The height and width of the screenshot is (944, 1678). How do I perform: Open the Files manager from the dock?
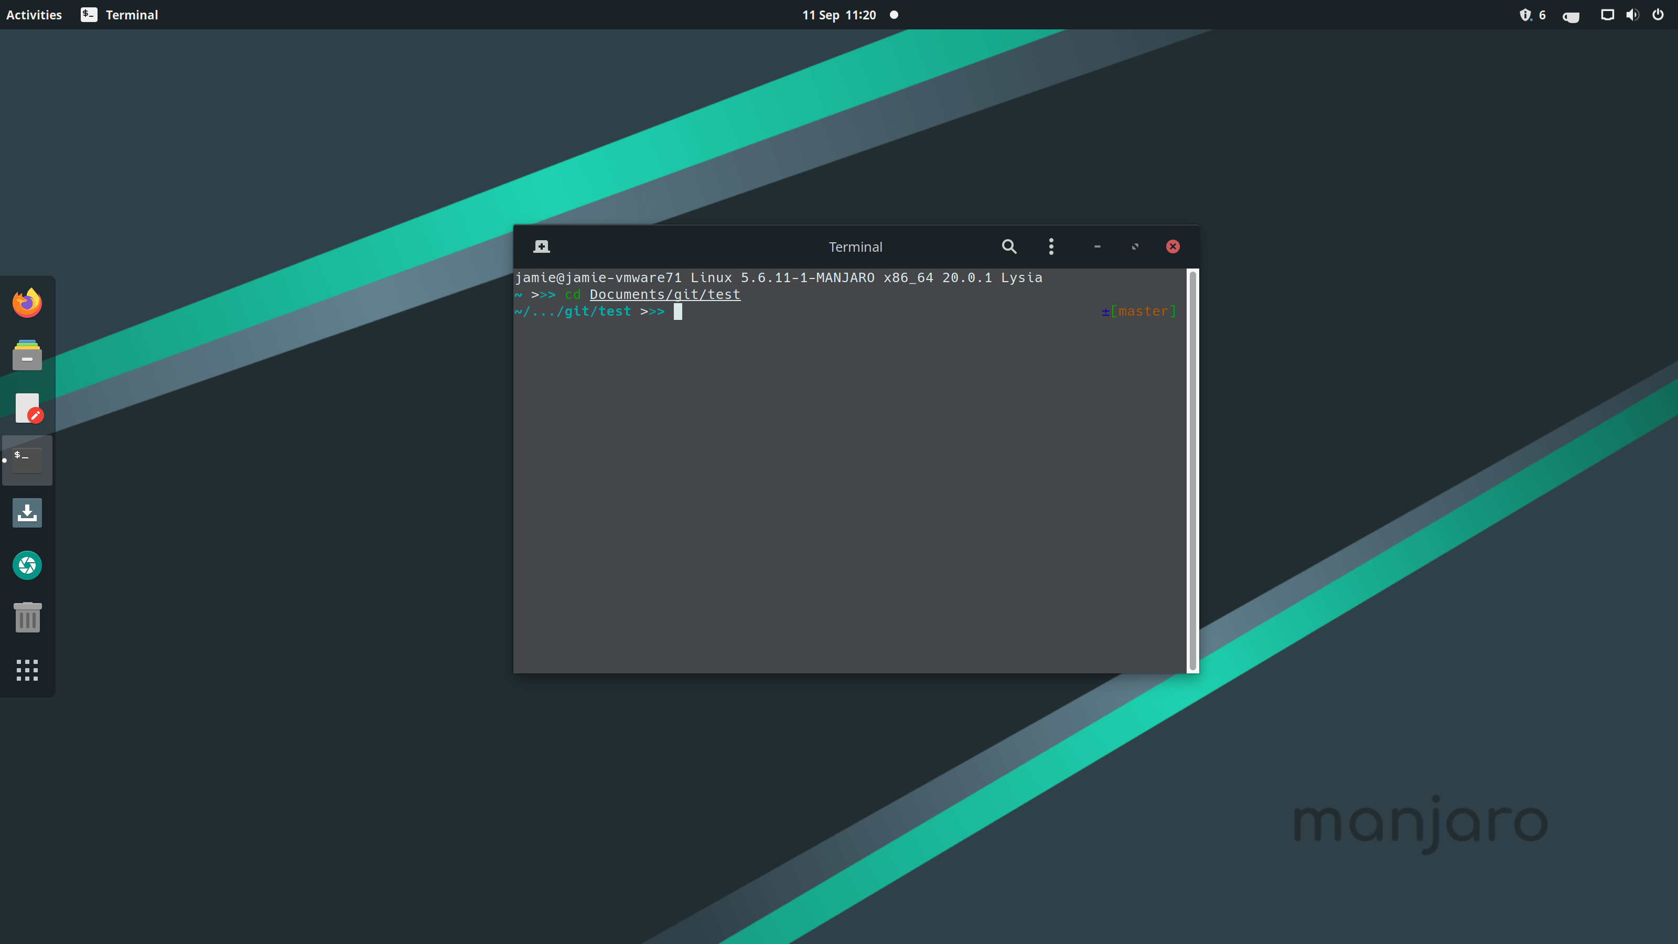coord(27,355)
